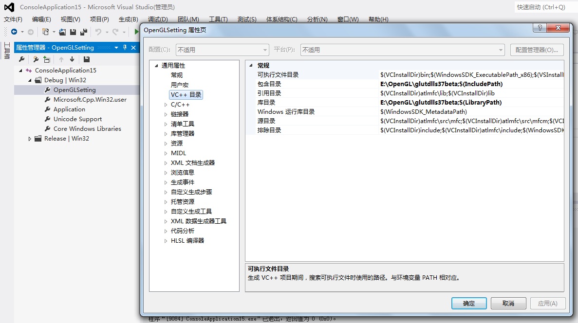Image resolution: width=578 pixels, height=323 pixels.
Task: Expand the 浏览信息 node
Action: tap(166, 173)
